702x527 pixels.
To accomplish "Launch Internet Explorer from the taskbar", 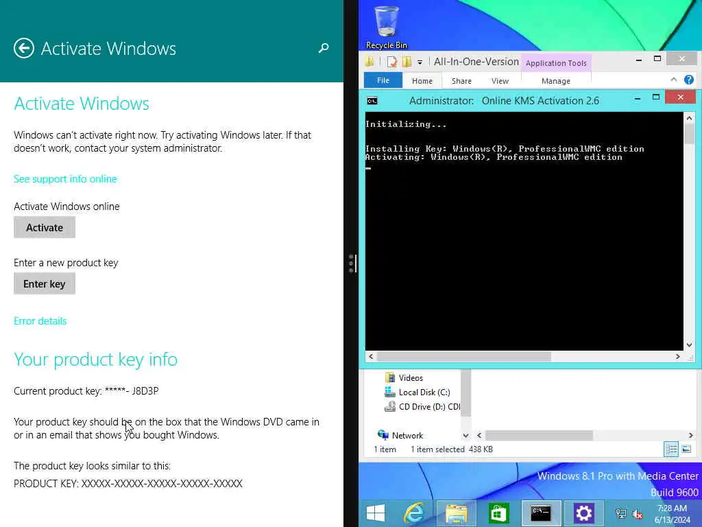I will coord(413,513).
